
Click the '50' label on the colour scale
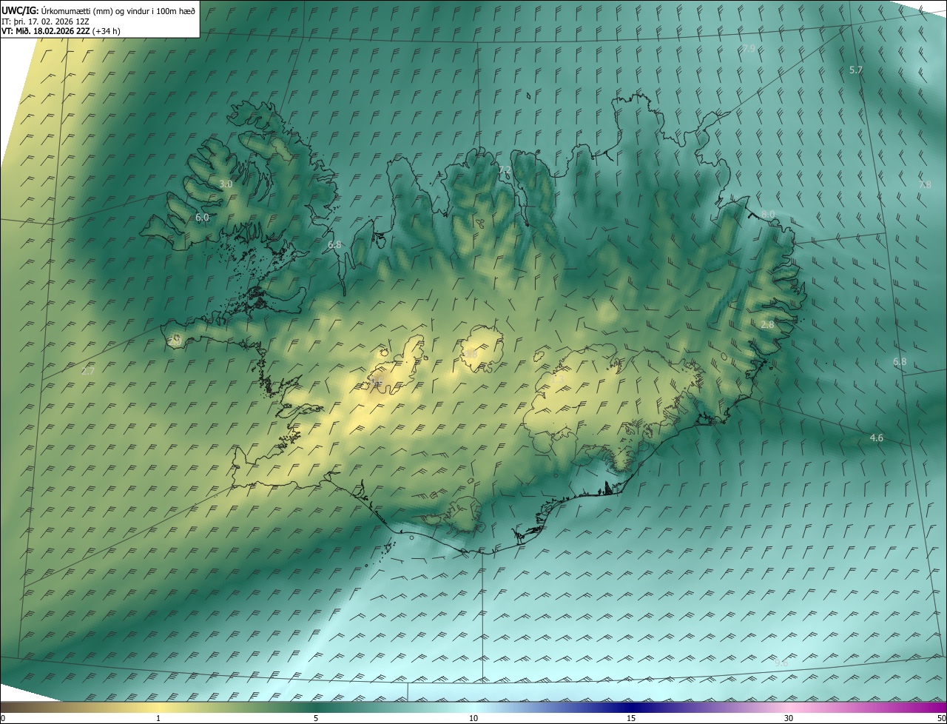coord(941,718)
